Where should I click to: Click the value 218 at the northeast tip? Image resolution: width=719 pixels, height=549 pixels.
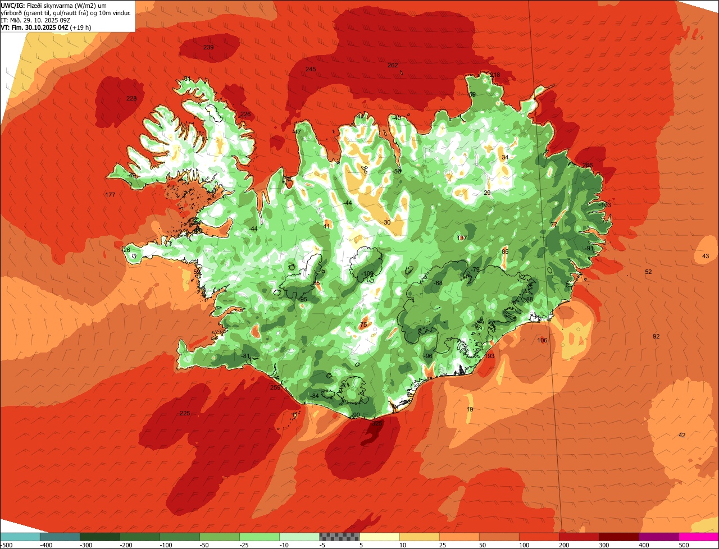495,75
